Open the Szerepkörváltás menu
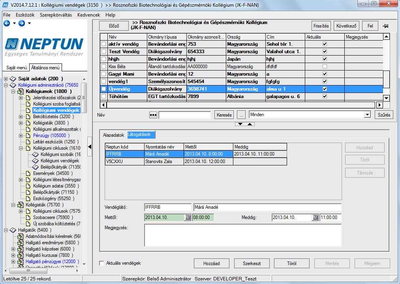The width and height of the screenshot is (400, 284). pos(56,15)
